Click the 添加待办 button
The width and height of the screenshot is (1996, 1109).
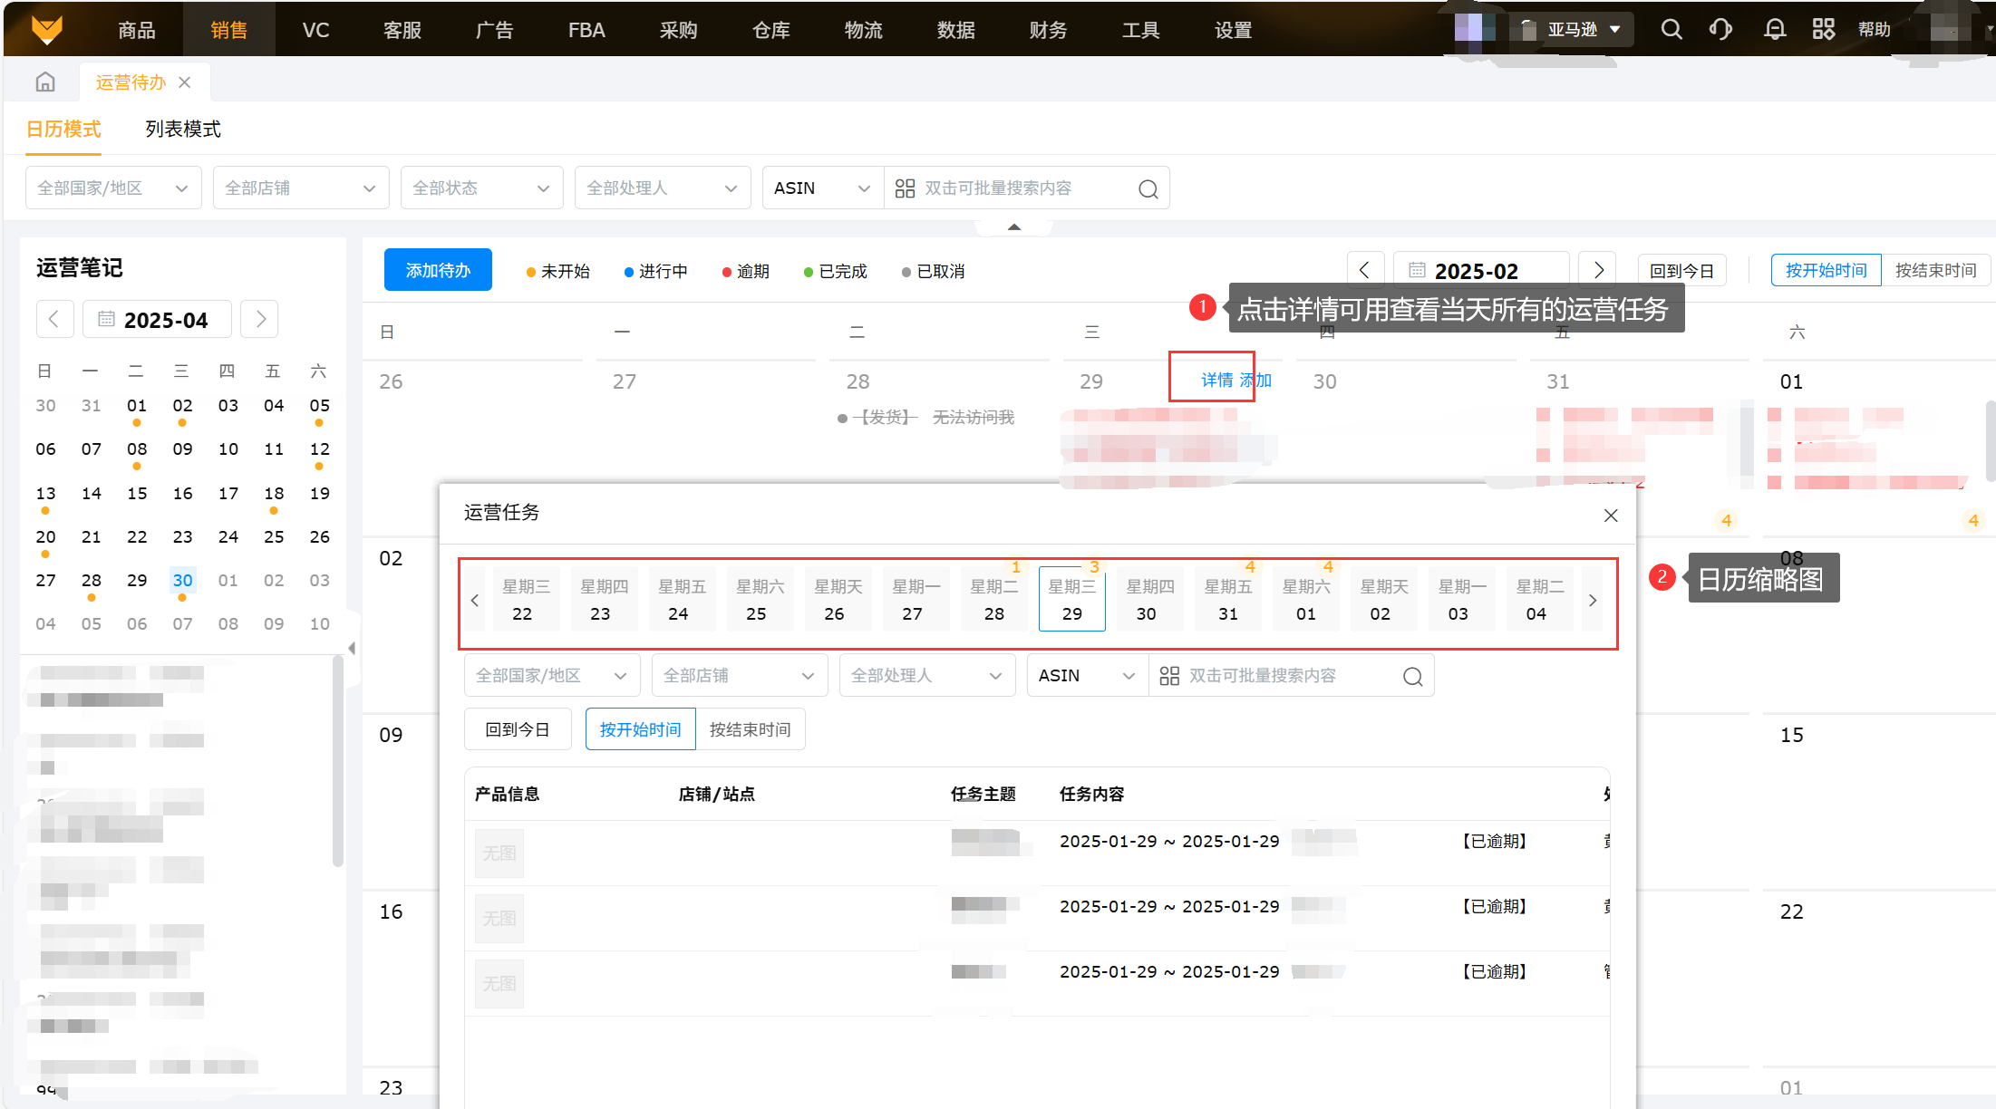click(438, 270)
